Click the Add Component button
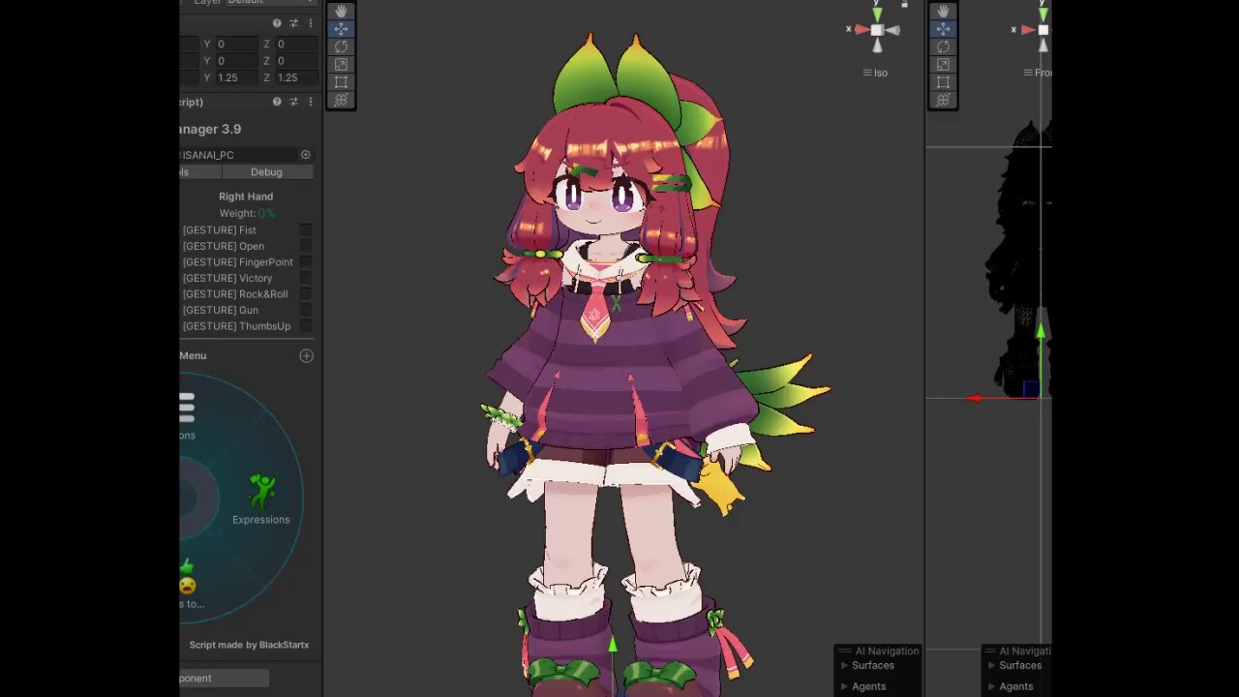 tap(224, 678)
